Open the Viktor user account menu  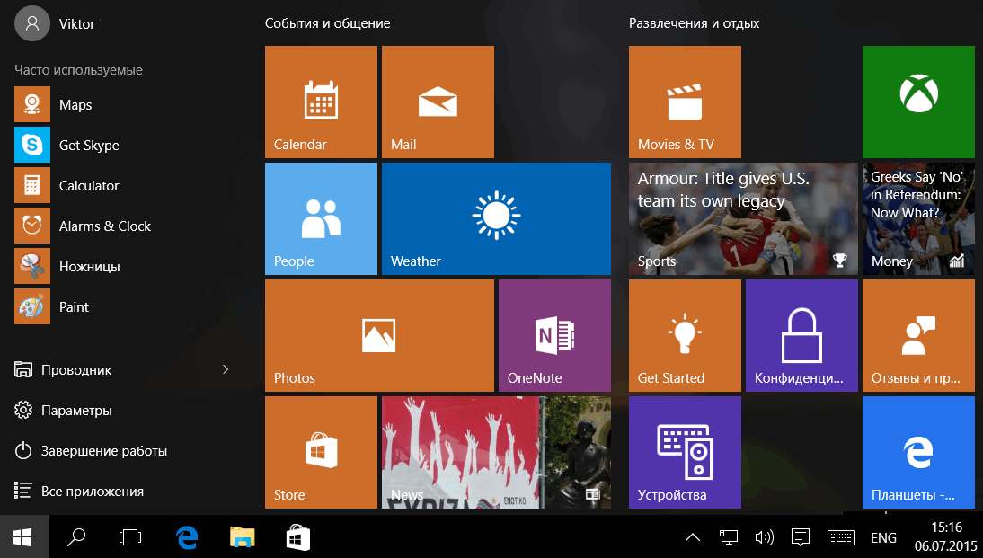55,24
